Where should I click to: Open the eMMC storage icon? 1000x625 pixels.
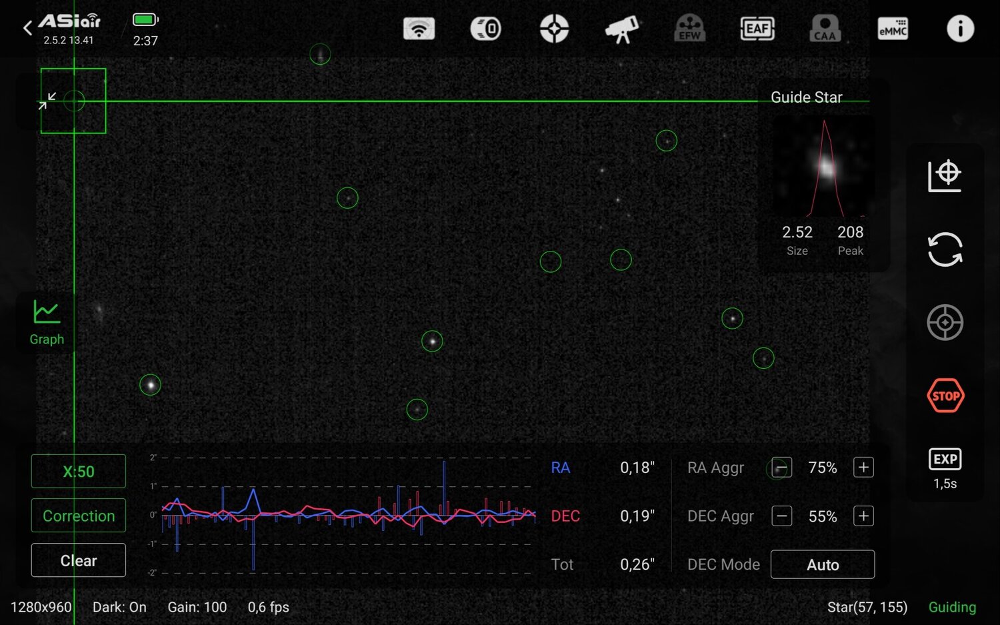click(x=893, y=29)
